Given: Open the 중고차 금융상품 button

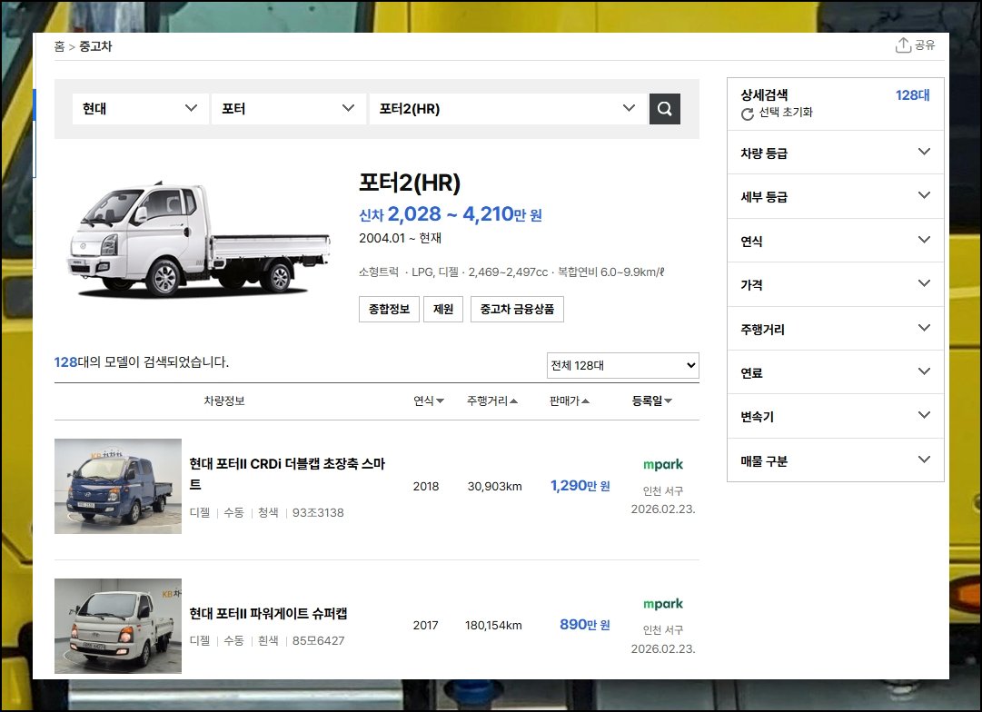Looking at the screenshot, I should (x=517, y=310).
